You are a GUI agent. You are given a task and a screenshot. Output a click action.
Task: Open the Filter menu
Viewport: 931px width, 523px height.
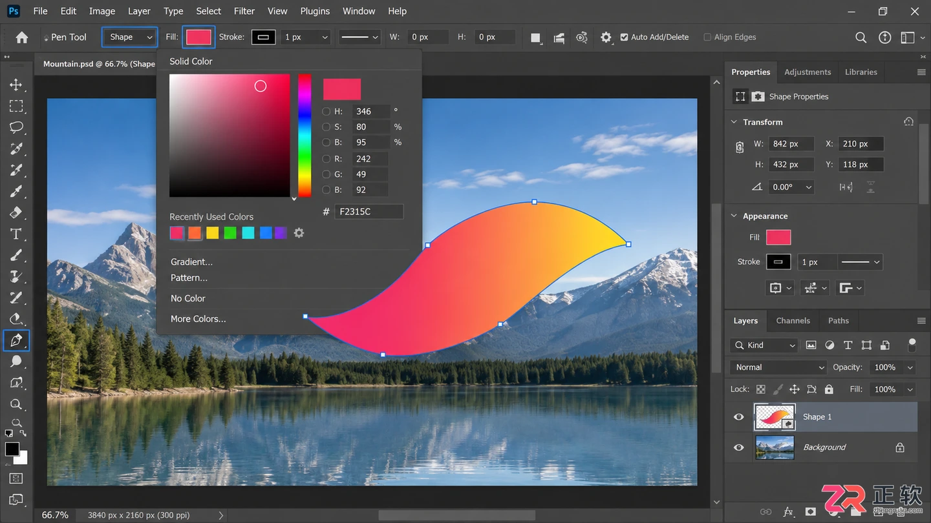[x=244, y=11]
